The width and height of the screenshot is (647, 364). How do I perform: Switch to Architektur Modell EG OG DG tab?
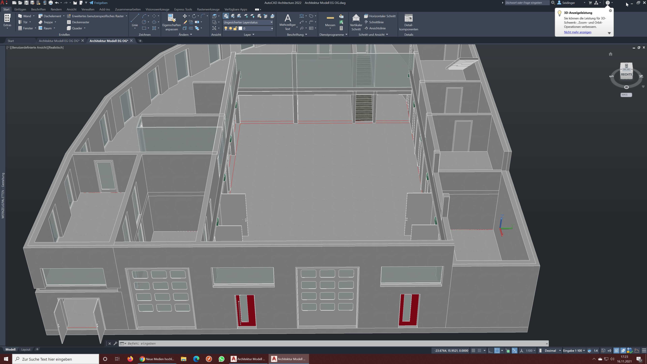coord(59,41)
